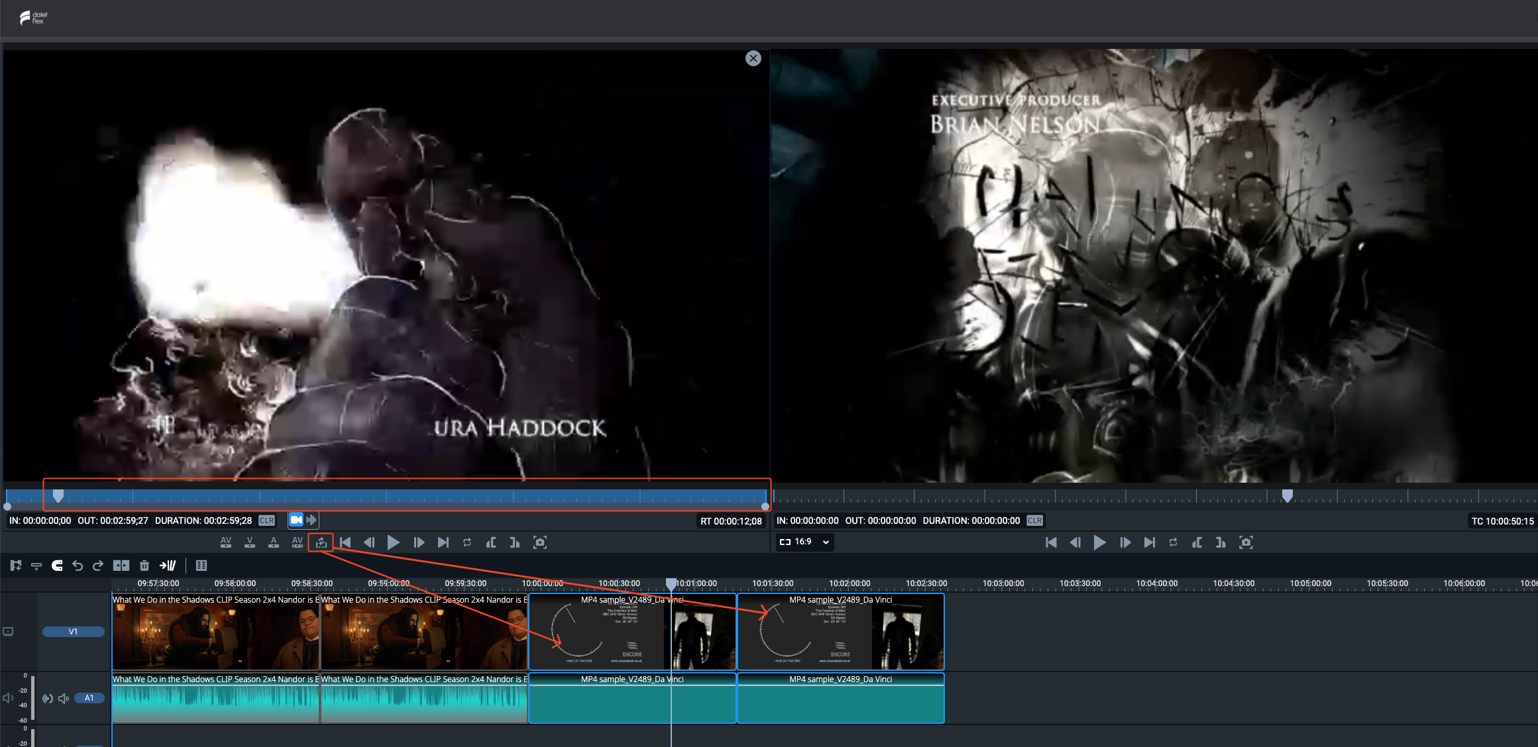1538x747 pixels.
Task: Click first AV insert edit icon
Action: pos(226,542)
